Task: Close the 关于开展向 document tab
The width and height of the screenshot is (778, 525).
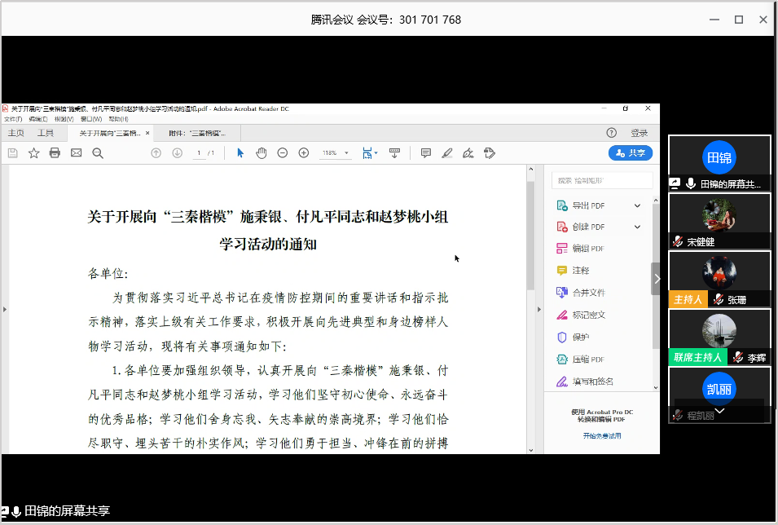Action: tap(147, 133)
